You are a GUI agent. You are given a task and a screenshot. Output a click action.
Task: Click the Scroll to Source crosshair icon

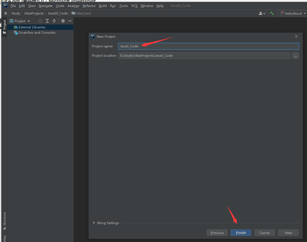(40, 21)
